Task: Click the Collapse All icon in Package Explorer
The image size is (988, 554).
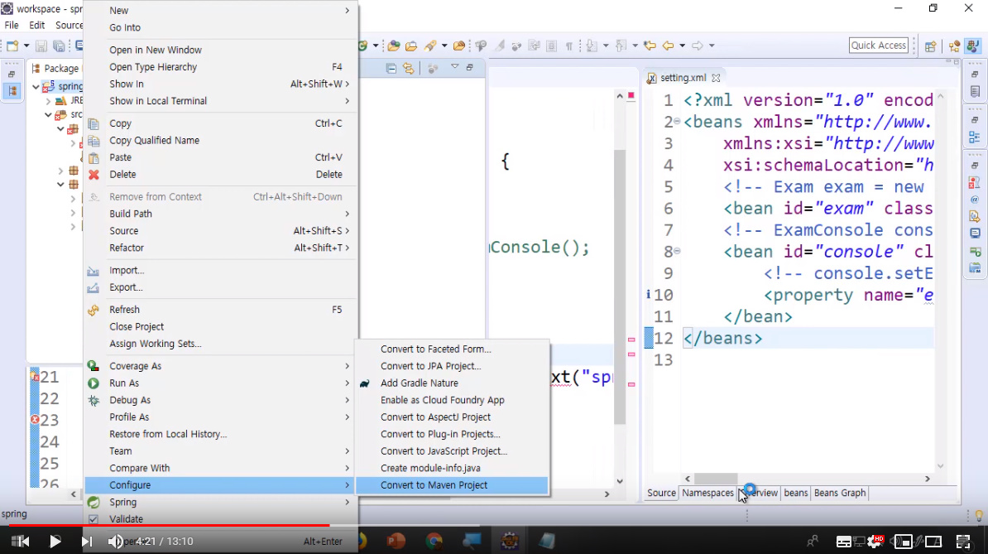Action: (391, 68)
